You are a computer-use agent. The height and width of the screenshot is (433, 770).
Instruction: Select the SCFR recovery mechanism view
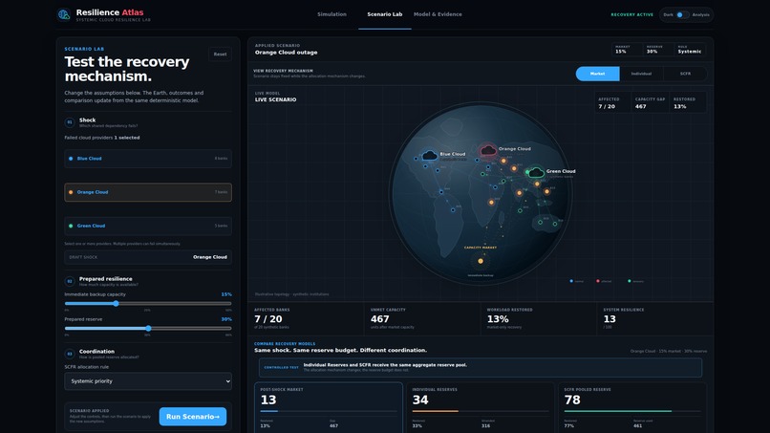point(685,74)
